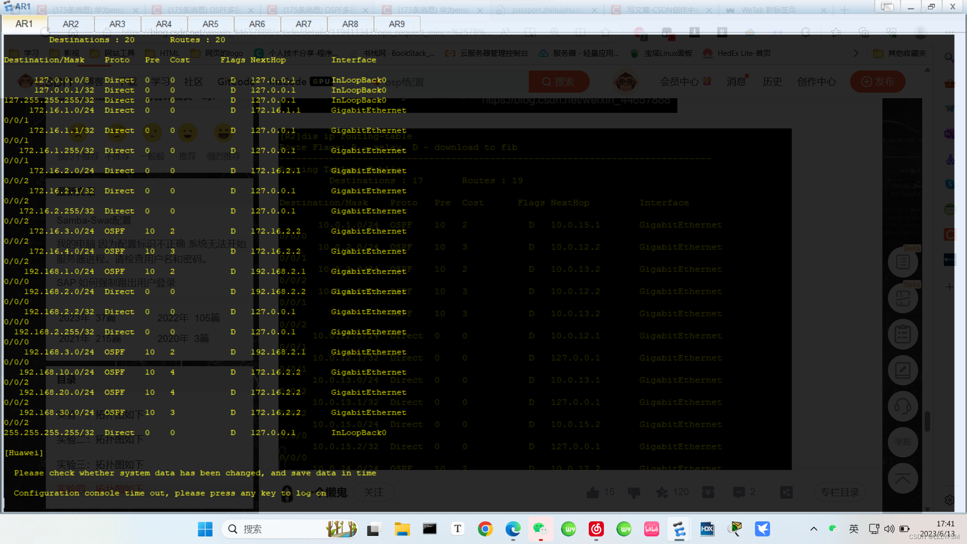Screen dimensions: 967x544
Task: Open browser downloads icon in toolbar
Action: click(x=694, y=32)
